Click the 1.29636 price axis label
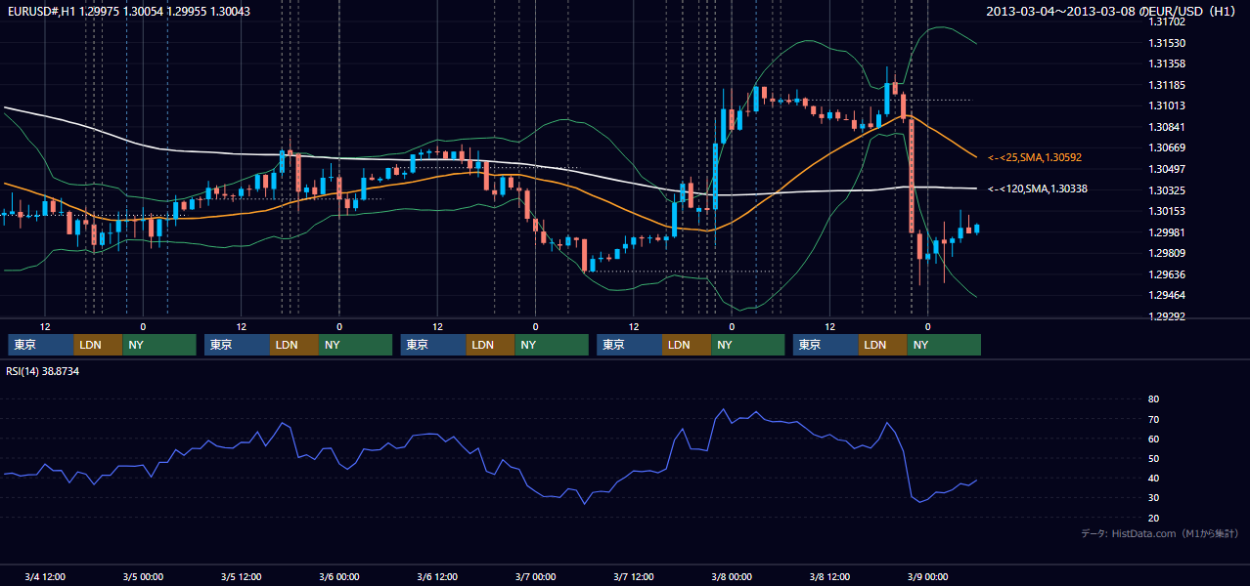This screenshot has width=1250, height=586. pos(1167,274)
